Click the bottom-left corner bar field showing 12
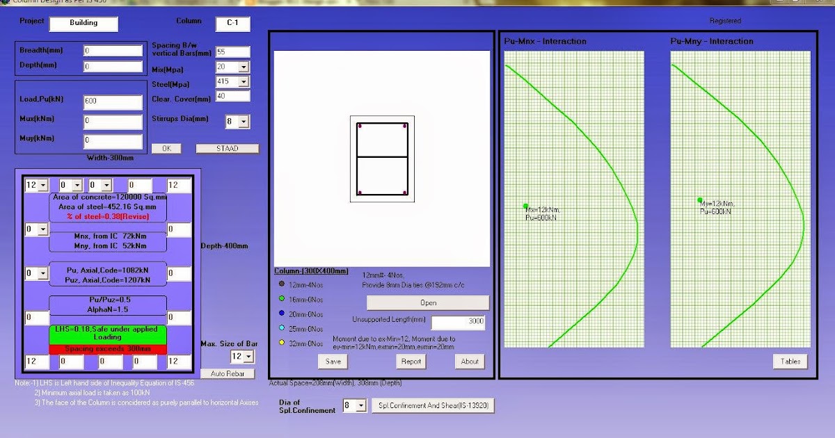 pos(36,362)
